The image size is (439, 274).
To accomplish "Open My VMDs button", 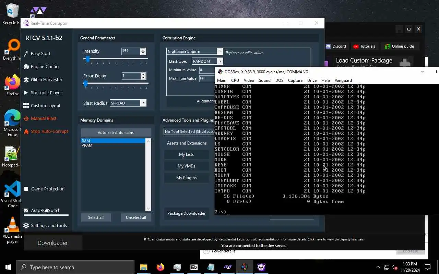I will coord(186,166).
